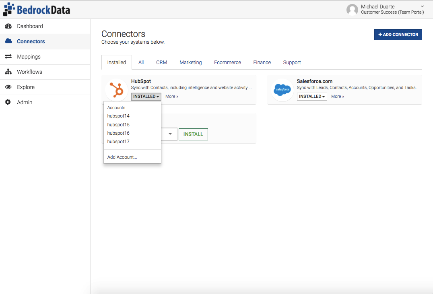The width and height of the screenshot is (433, 294).
Task: Switch to the All tab
Action: (x=141, y=63)
